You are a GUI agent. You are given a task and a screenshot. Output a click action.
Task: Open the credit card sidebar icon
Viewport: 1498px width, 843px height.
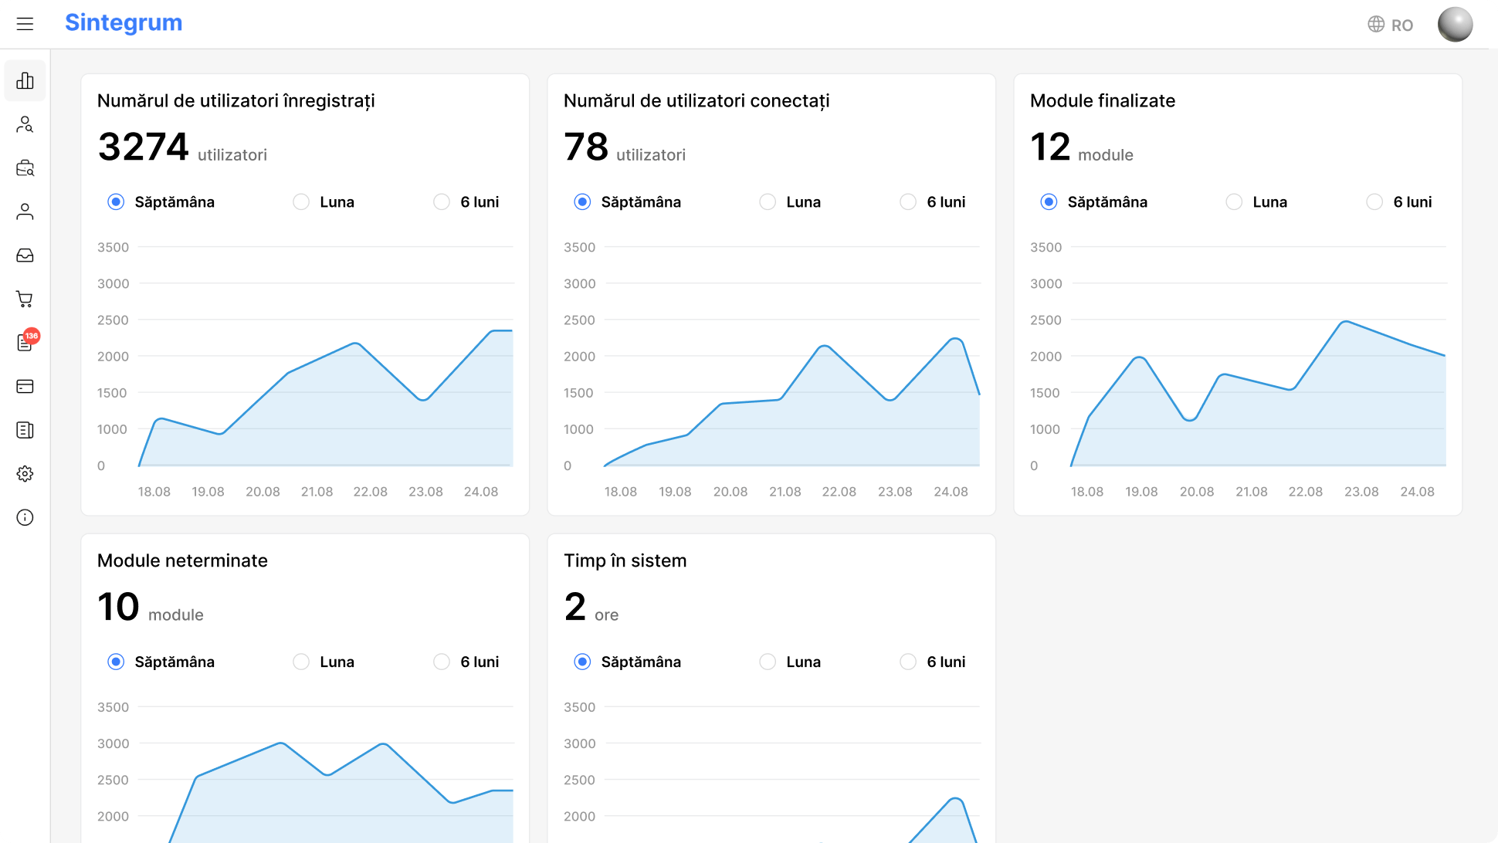tap(25, 386)
